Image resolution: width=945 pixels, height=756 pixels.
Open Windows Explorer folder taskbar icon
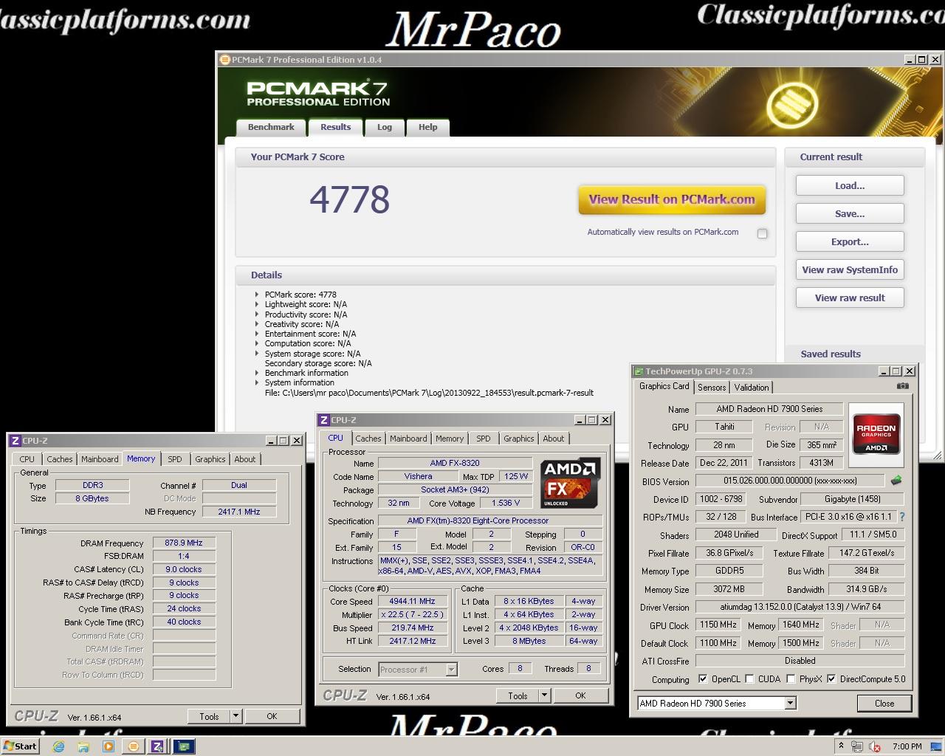point(83,746)
